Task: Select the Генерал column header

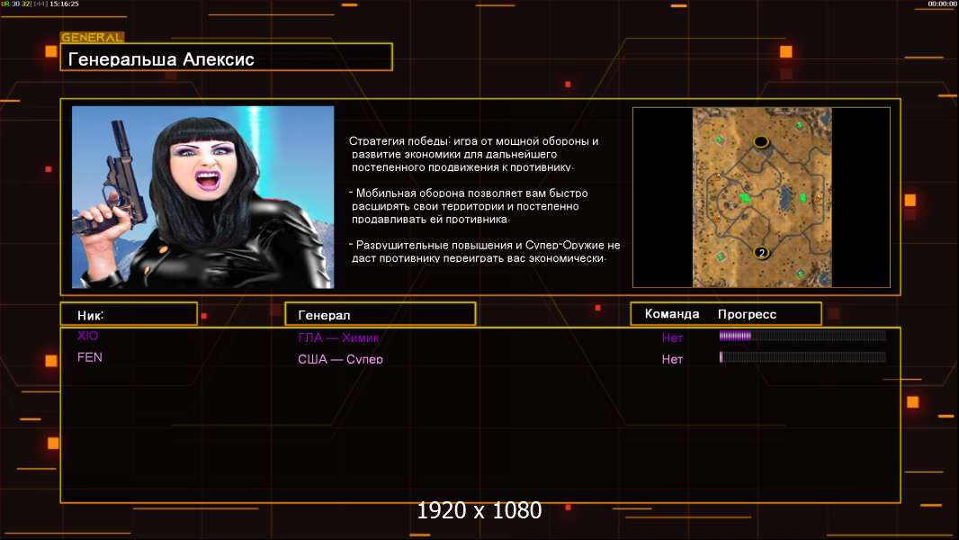Action: [380, 314]
